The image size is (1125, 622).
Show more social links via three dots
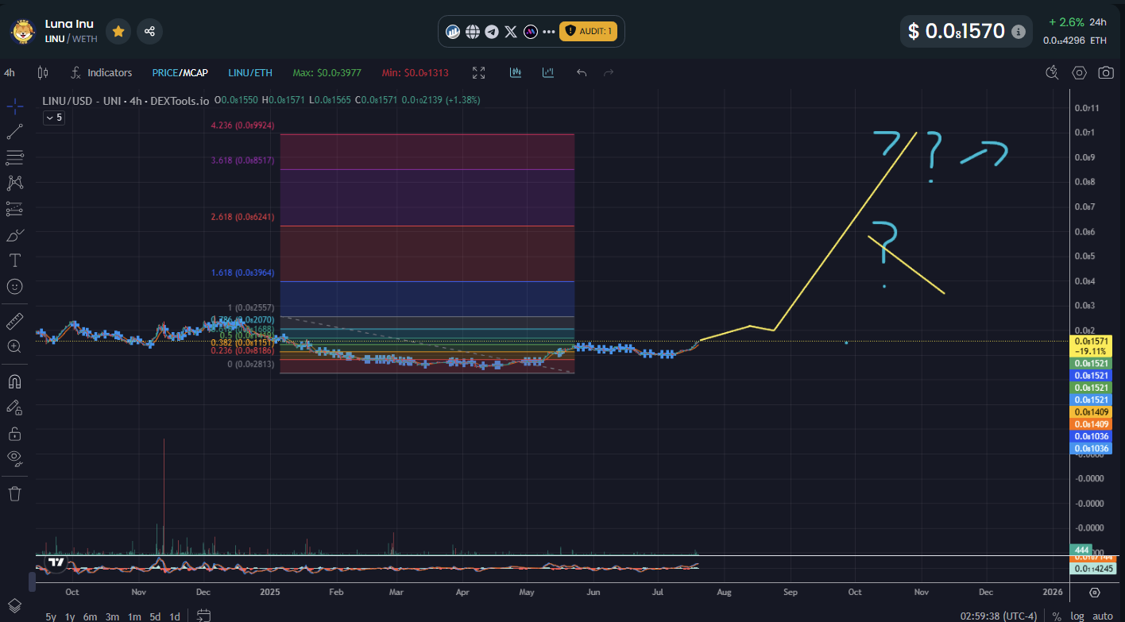[548, 32]
